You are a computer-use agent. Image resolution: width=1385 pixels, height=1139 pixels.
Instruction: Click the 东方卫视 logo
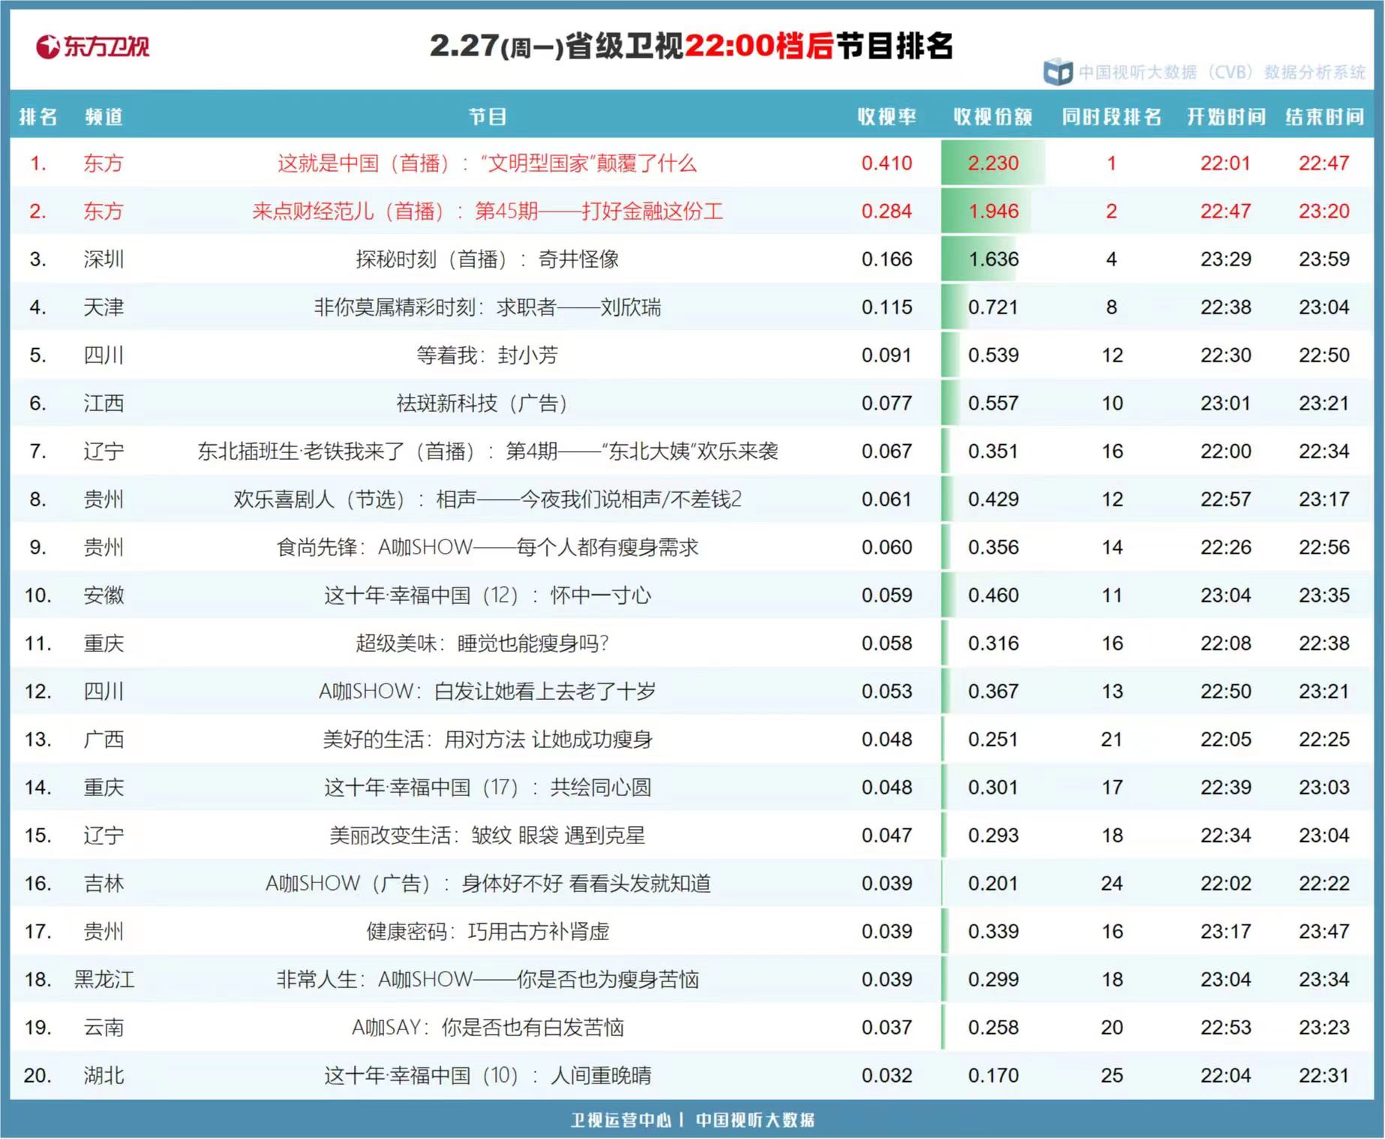click(x=93, y=47)
